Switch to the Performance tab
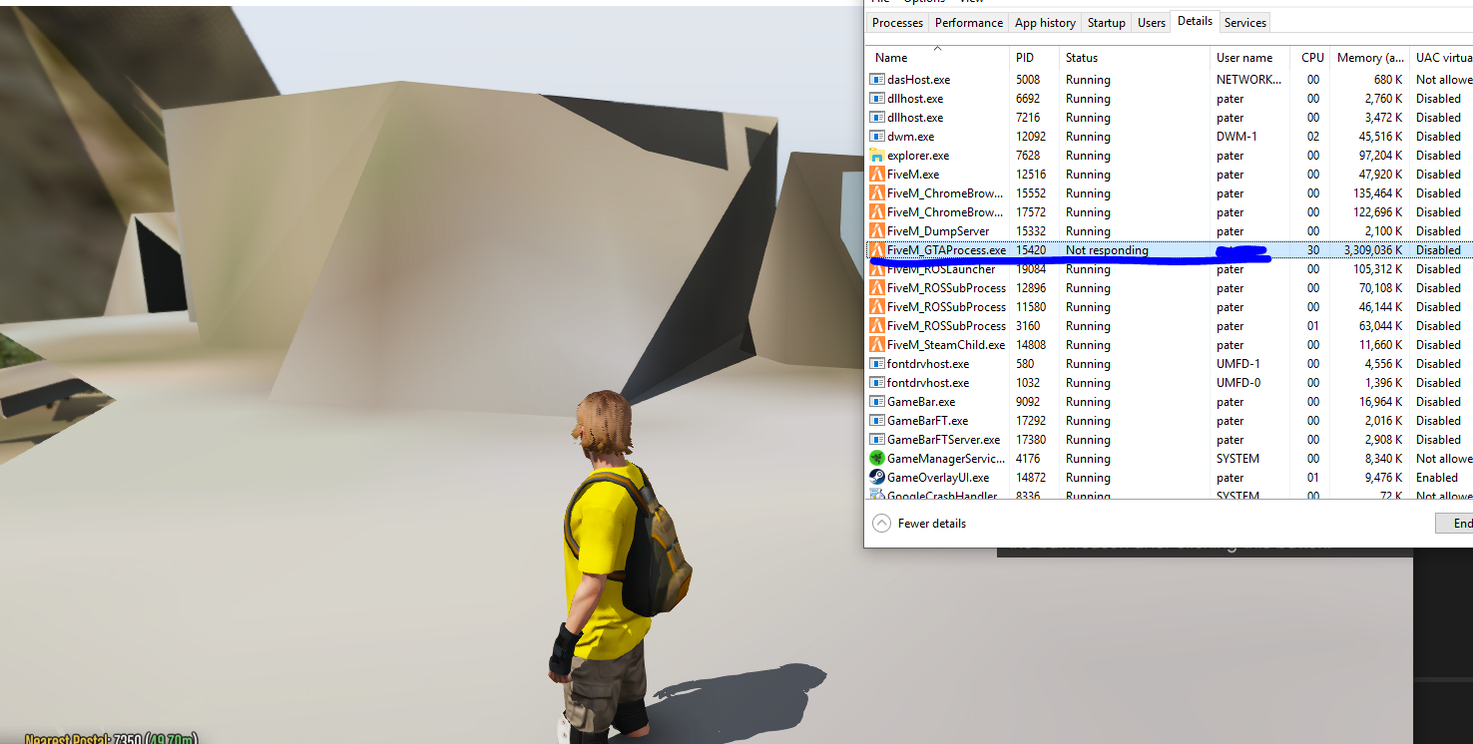 (969, 23)
